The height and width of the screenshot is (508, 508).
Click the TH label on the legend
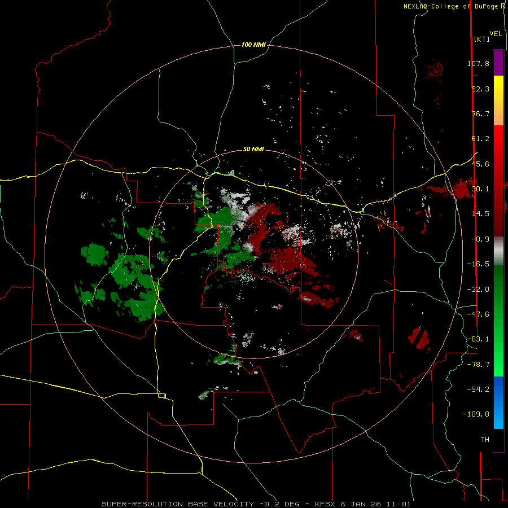(485, 440)
